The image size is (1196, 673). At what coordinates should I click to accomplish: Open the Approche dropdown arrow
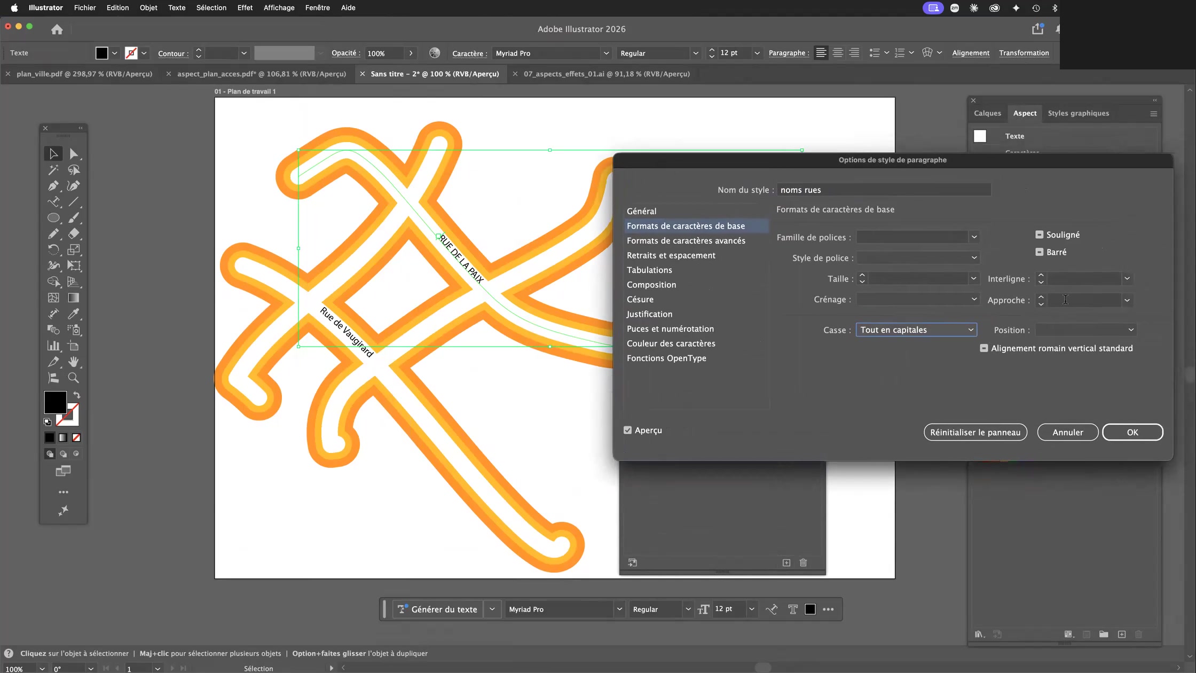pos(1127,300)
